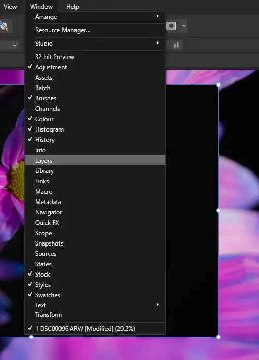Show the Scope panel

[95, 233]
